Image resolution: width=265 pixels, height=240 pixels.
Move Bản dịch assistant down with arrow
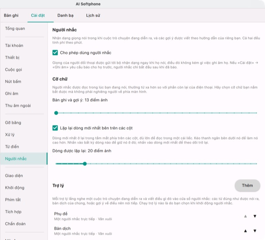255,231
